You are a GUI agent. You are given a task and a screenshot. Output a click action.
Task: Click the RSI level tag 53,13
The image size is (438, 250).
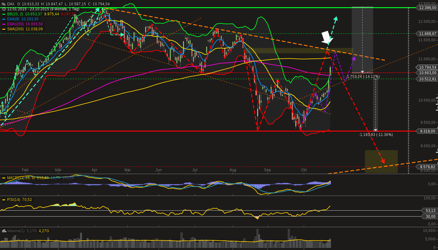click(430, 211)
